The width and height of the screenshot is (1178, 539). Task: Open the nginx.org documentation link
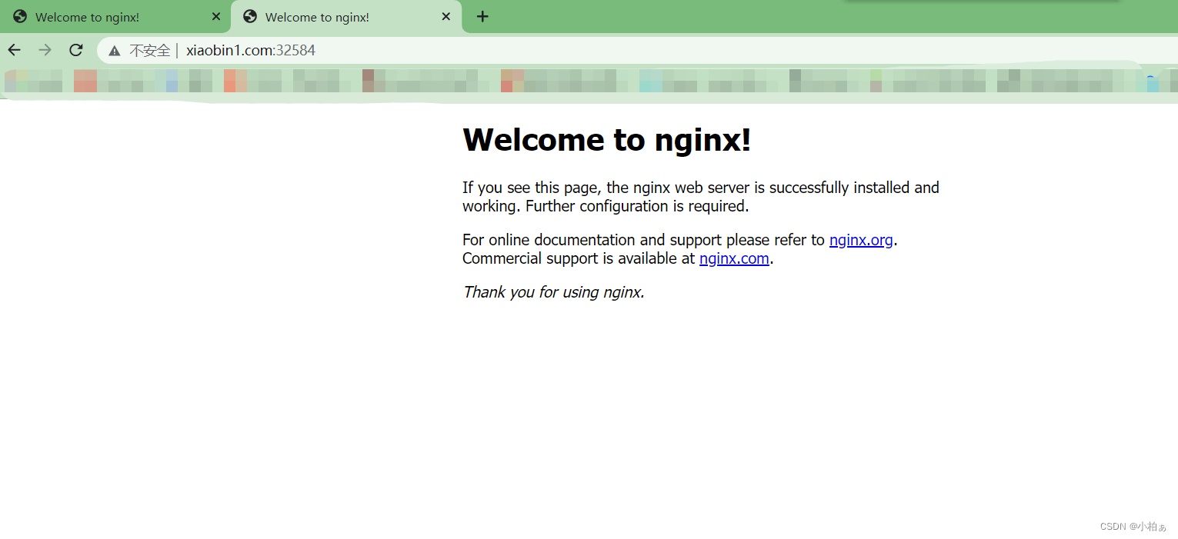(x=860, y=240)
